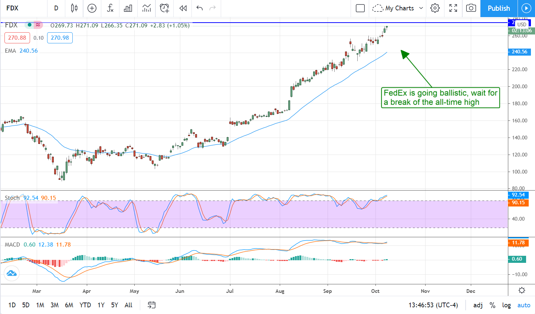Screen dimensions: 535x314
Task: Toggle the auto scale option
Action: [523, 305]
